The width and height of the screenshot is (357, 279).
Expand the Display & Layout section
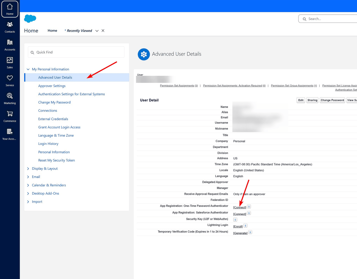point(28,169)
